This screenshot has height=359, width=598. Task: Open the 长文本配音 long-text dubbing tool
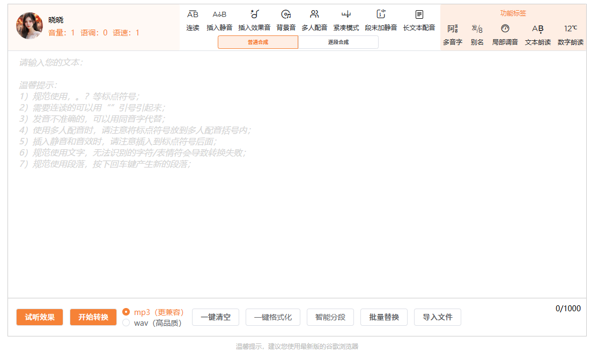418,21
